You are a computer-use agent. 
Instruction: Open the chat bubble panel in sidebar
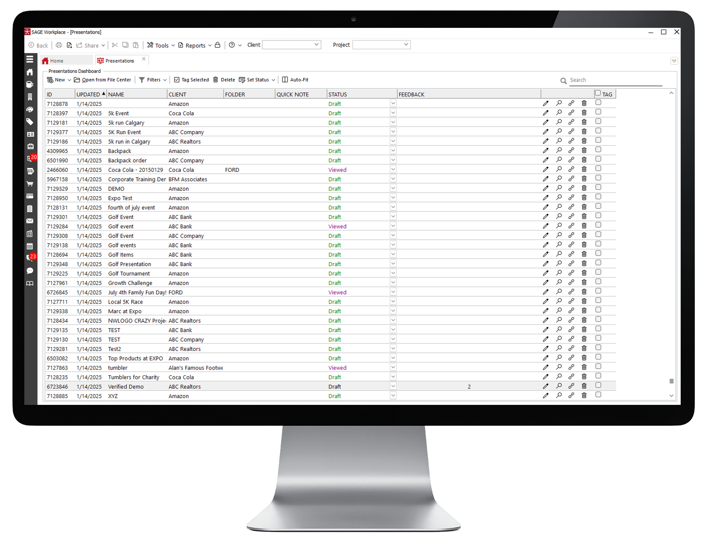click(30, 270)
